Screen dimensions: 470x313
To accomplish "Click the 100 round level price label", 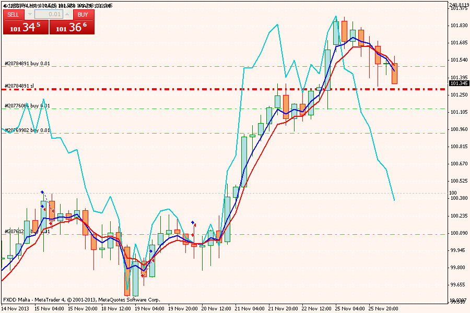I will (x=453, y=193).
